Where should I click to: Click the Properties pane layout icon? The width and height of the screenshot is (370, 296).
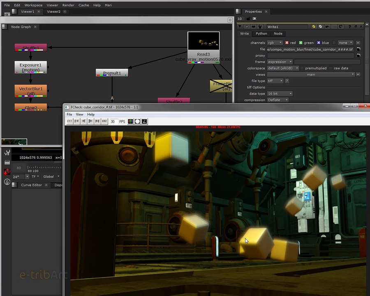pos(238,12)
